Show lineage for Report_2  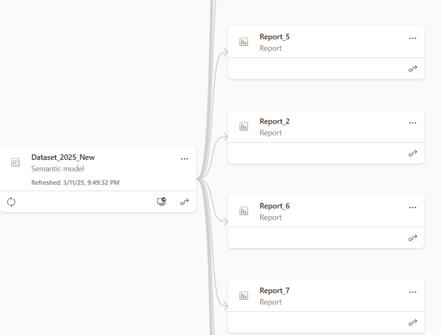tap(413, 153)
